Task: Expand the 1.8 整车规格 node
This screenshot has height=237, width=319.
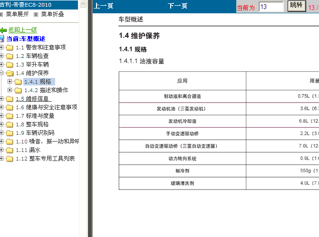Action: [x=1, y=124]
